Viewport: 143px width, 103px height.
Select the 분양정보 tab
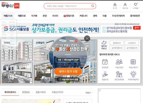(x=26, y=92)
